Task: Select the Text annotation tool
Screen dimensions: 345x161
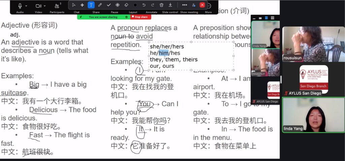Action: 91,5
